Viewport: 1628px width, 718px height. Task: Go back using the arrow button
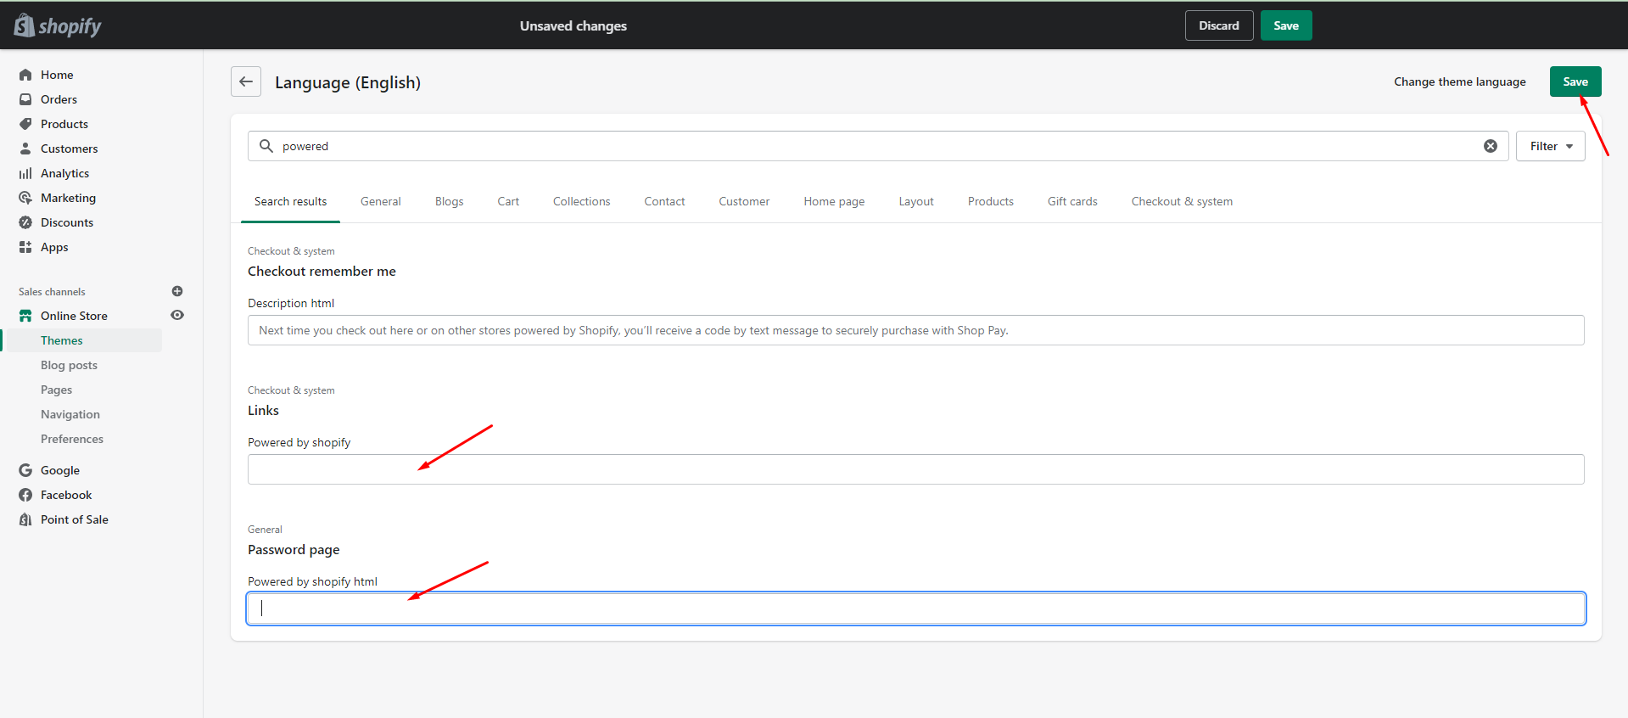(x=246, y=81)
